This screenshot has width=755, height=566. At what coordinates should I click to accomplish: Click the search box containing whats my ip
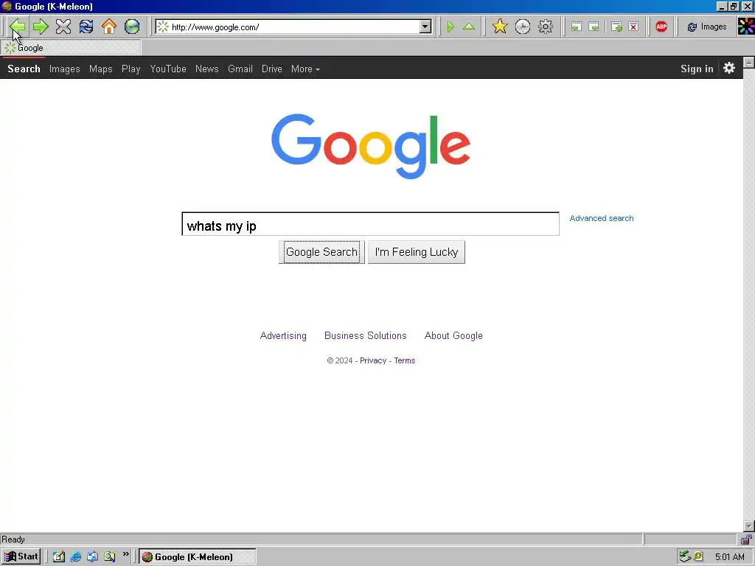point(370,224)
